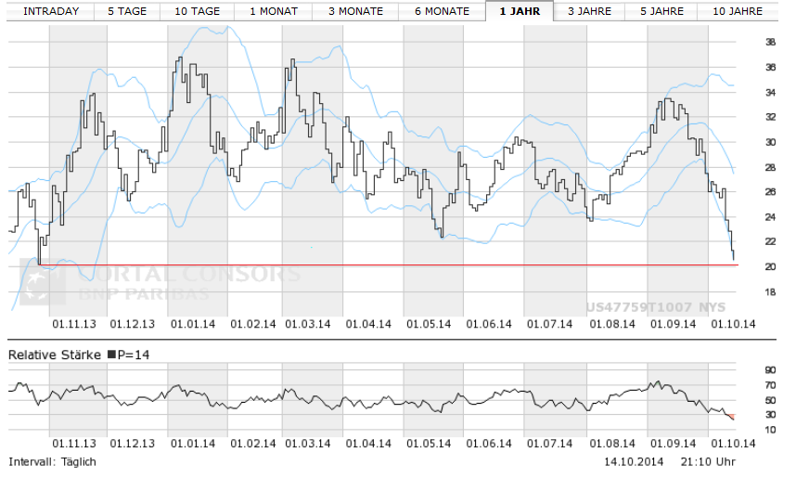The image size is (796, 478).
Task: Click the Relative Stärke indicator label
Action: click(55, 355)
